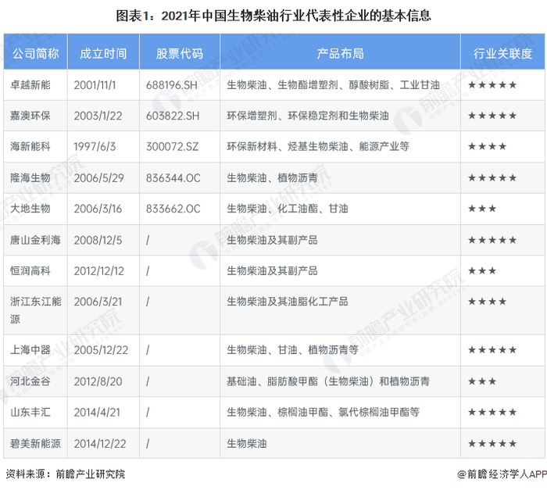Select the 成立时间 column header
This screenshot has width=547, height=490.
(x=103, y=52)
